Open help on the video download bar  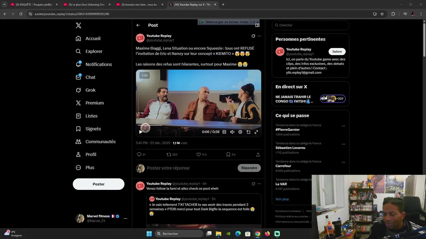254,22
